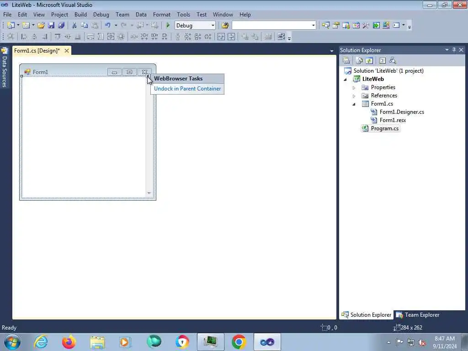Click the Extension Manager toolbar icon
The height and width of the screenshot is (351, 468).
[386, 26]
